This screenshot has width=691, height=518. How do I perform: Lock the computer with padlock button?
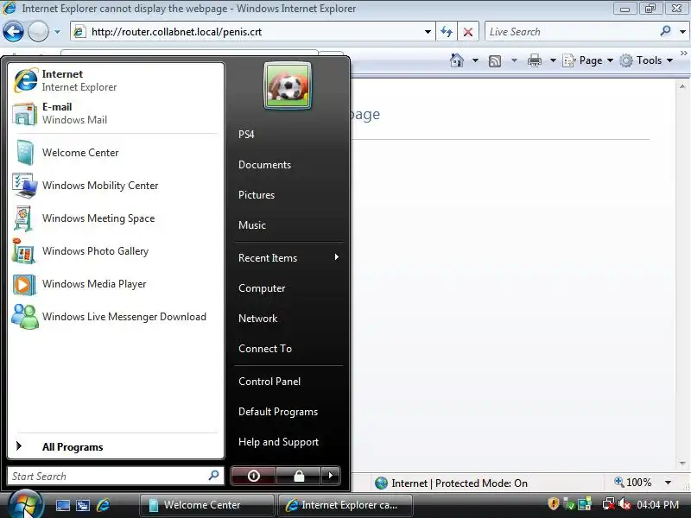(299, 476)
